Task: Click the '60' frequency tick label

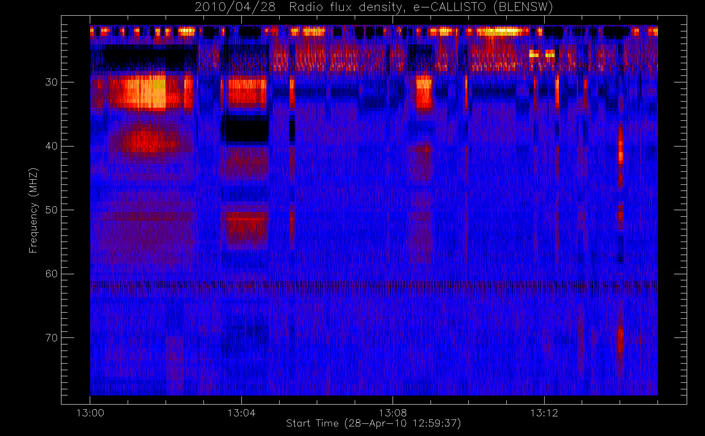Action: [51, 274]
